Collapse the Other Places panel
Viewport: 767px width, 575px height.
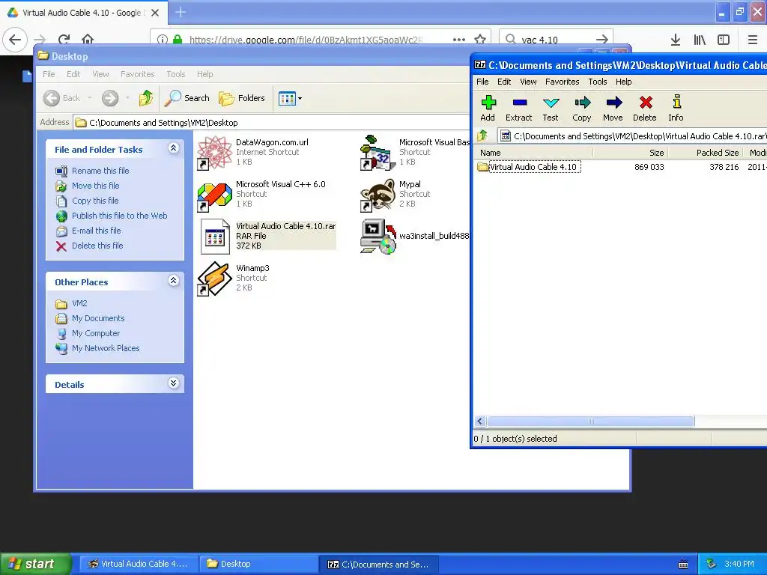tap(174, 281)
